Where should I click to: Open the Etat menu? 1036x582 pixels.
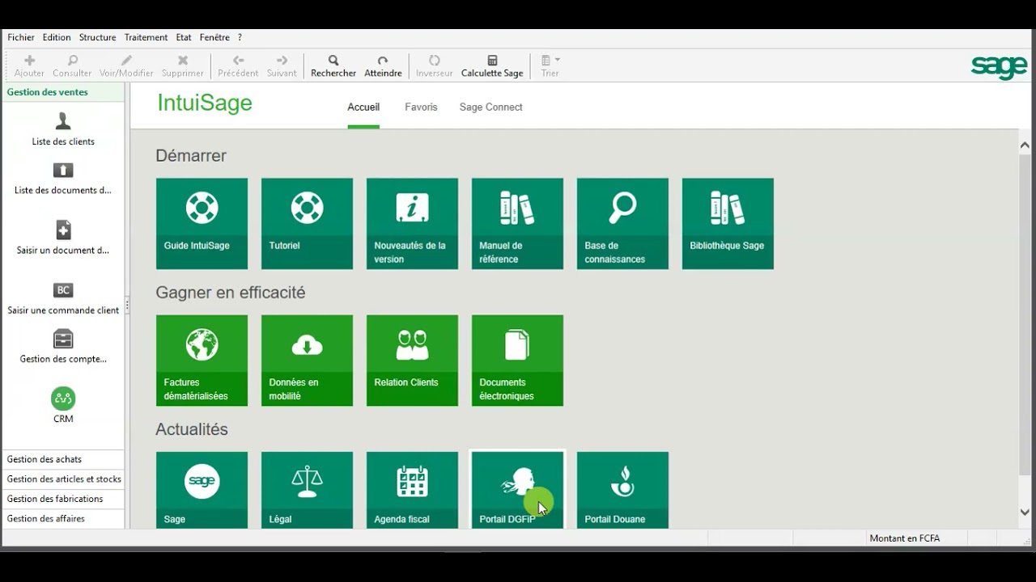click(184, 37)
